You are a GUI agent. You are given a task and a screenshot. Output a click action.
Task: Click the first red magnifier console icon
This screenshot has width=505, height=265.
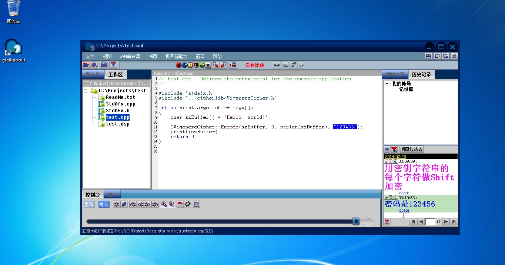(x=164, y=204)
